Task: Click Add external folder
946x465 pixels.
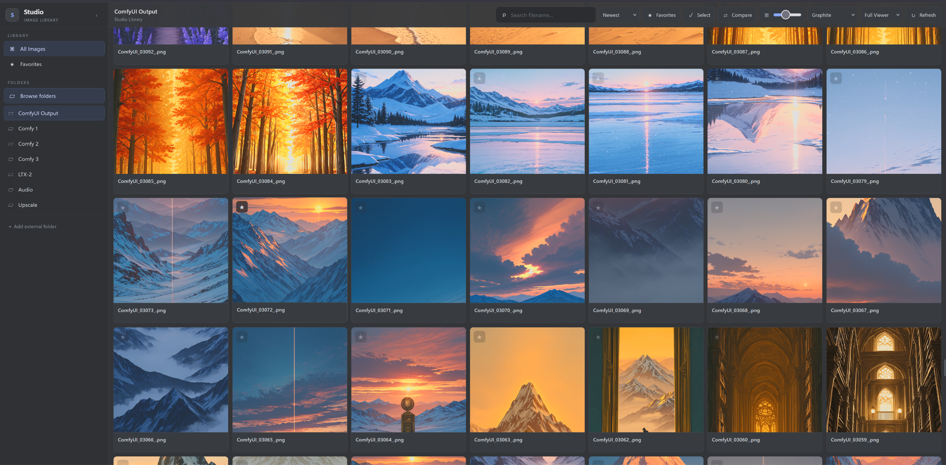Action: coord(33,227)
